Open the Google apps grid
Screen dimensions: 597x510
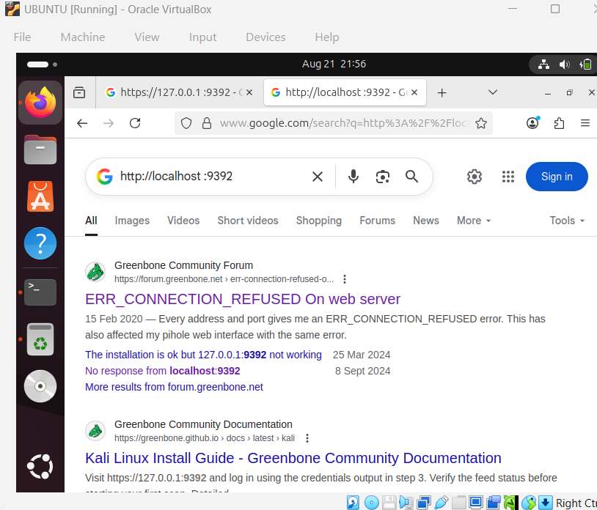pyautogui.click(x=508, y=177)
